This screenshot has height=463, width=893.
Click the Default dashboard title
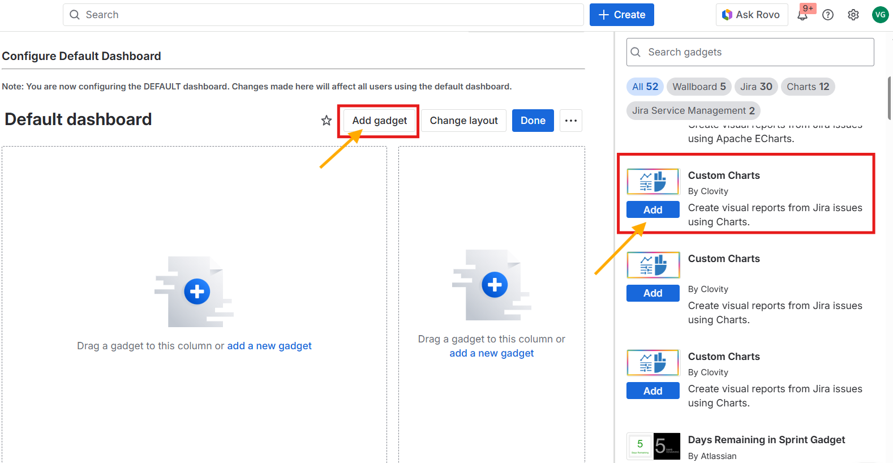(x=78, y=119)
